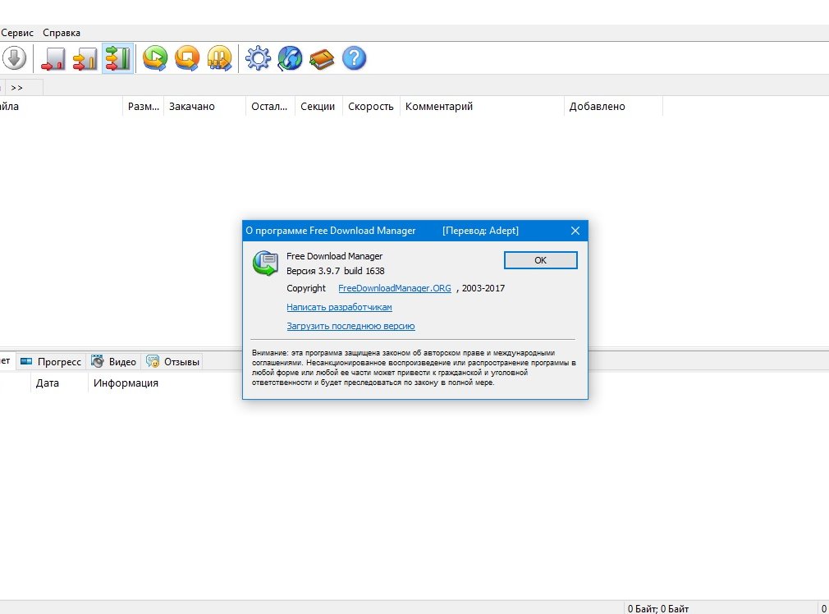
Task: Sort by the Остал... column header
Action: [270, 106]
